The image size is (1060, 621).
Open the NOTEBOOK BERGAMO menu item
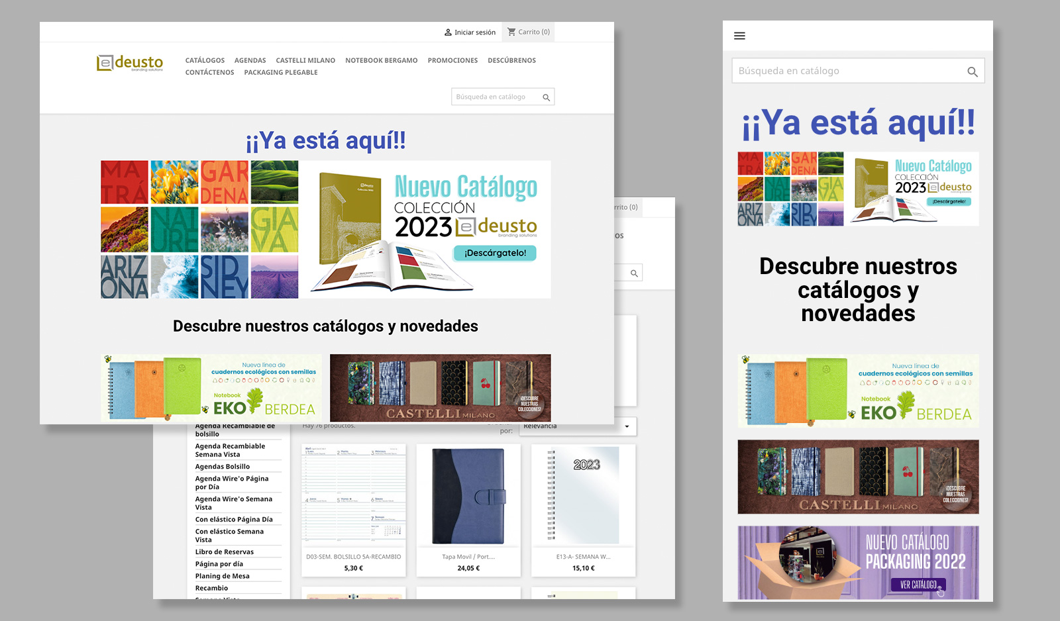(x=381, y=60)
